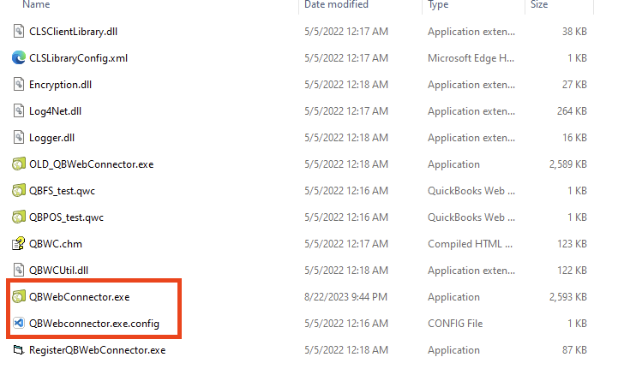Select file name RegisterQBWebConnector.exe
630x381 pixels.
[x=97, y=350]
